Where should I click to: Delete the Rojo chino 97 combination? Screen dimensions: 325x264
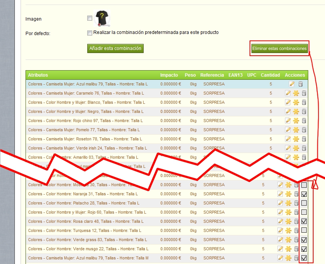304,121
